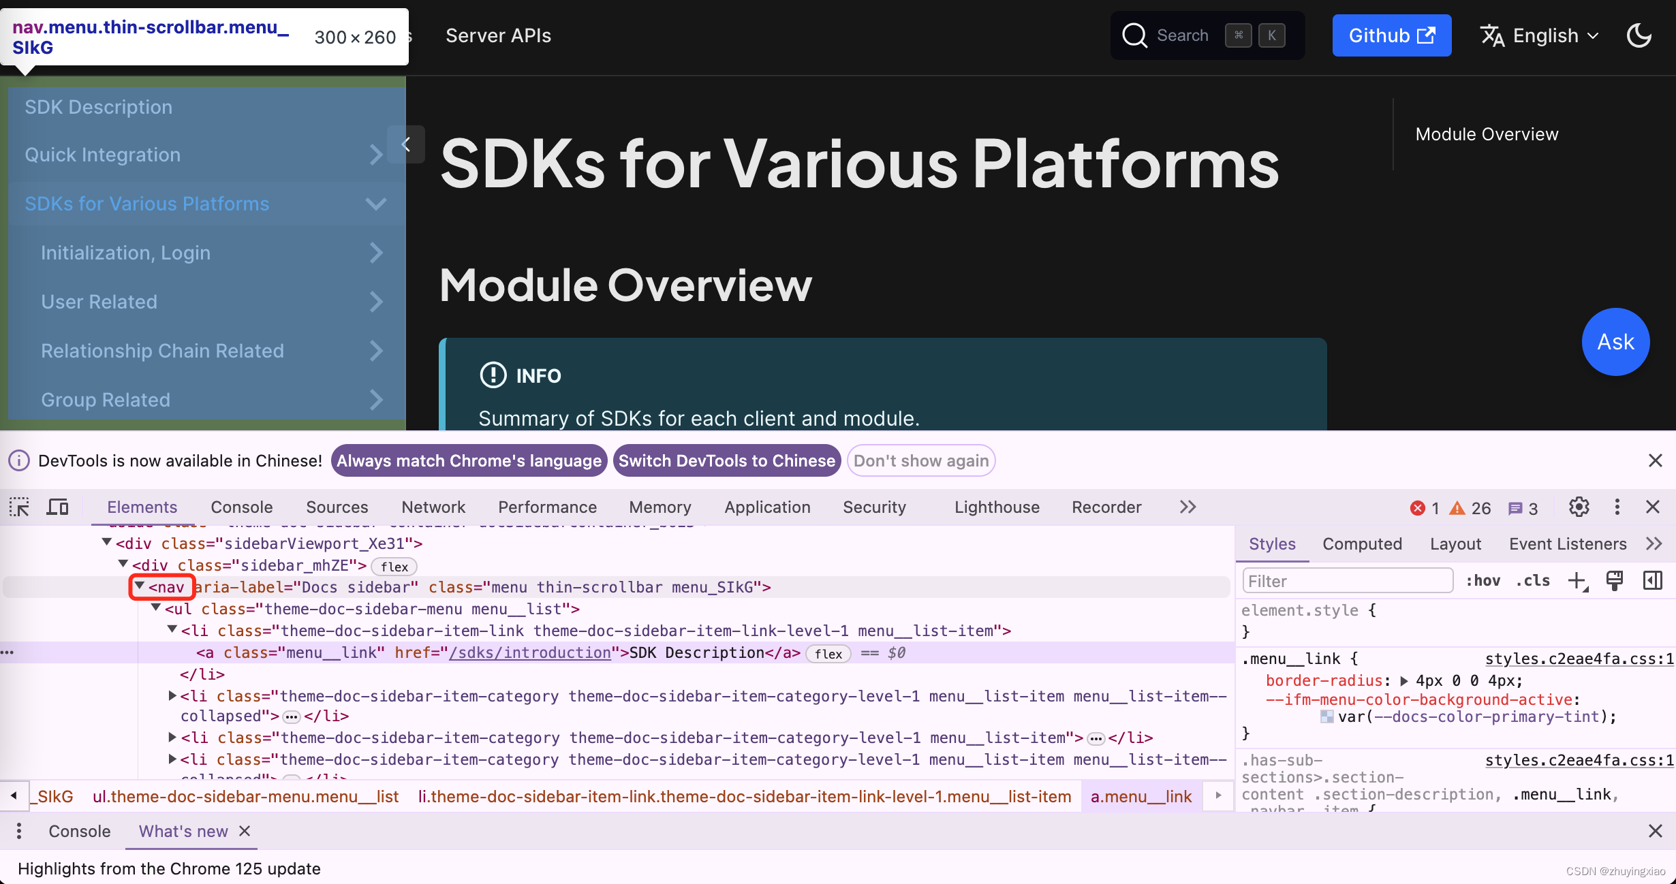This screenshot has width=1676, height=884.
Task: Toggle the device toolbar icon
Action: click(58, 507)
